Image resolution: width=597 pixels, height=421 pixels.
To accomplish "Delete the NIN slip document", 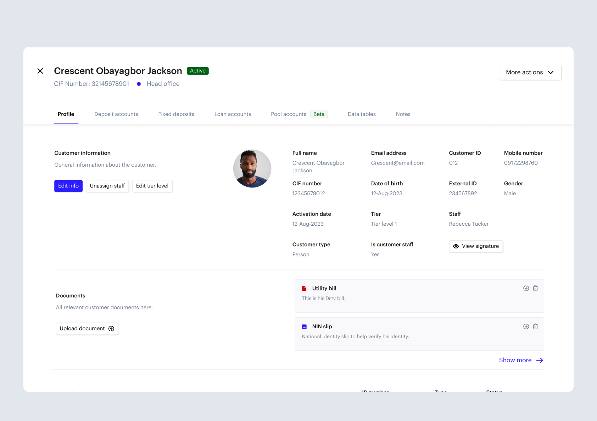I will coord(535,326).
